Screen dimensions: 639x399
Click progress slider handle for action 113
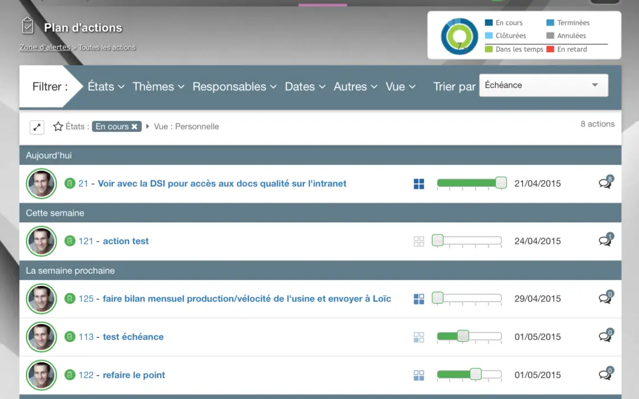pos(463,336)
